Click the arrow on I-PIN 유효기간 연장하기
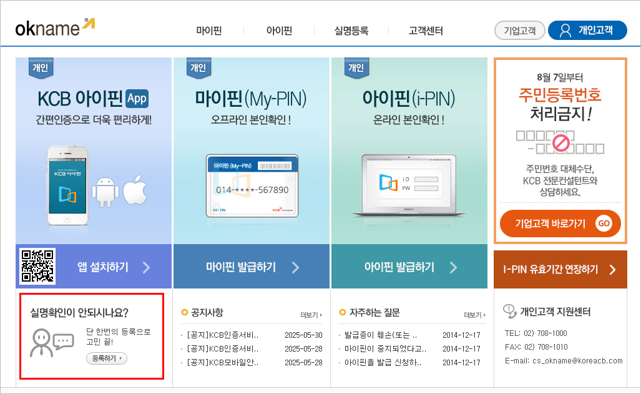This screenshot has height=394, width=641. [x=612, y=270]
